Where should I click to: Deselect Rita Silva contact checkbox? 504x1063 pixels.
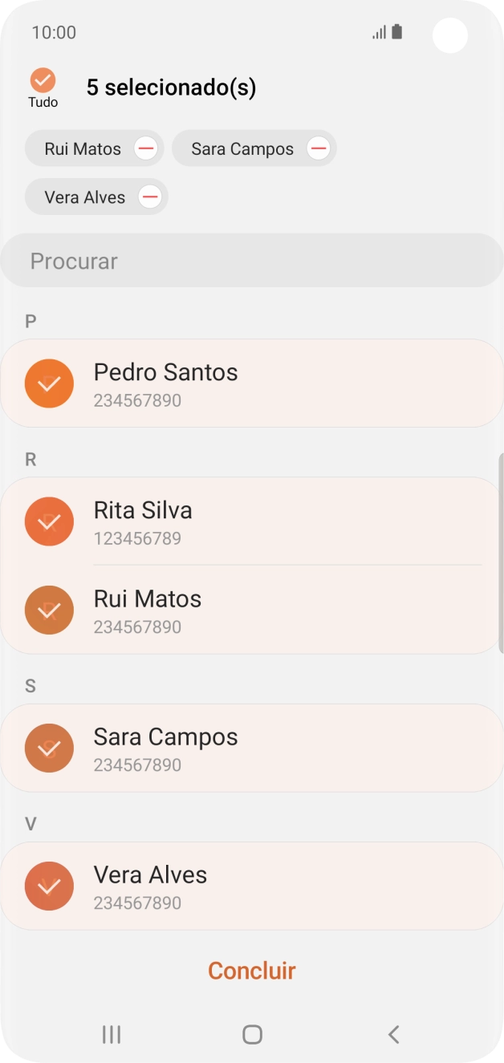(x=49, y=521)
